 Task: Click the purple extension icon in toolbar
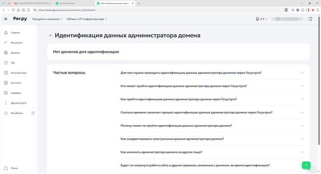tap(293, 10)
